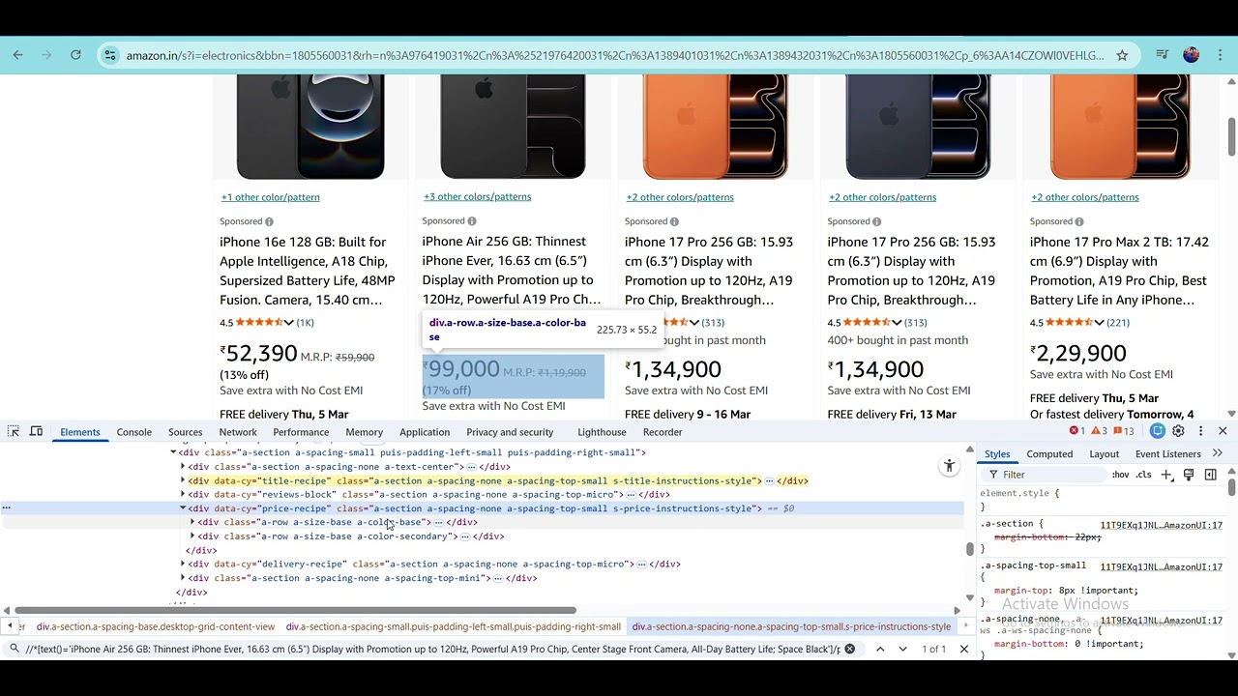Viewport: 1238px width, 696px height.
Task: Open rating popover chevron for iPhone 17 Pro Max
Action: pyautogui.click(x=1099, y=323)
